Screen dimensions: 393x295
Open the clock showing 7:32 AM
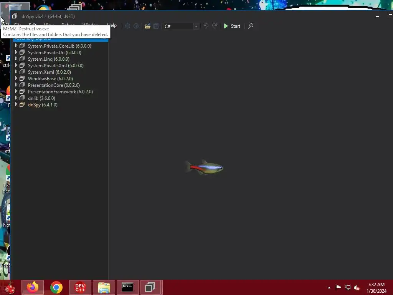[x=376, y=288]
